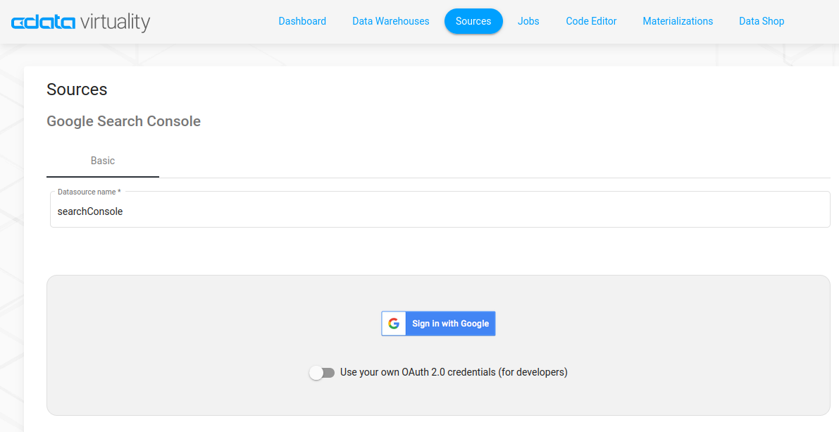The image size is (839, 432).
Task: Click the Google G logo icon
Action: [394, 323]
